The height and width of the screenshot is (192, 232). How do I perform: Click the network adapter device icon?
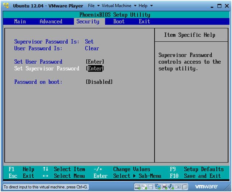pyautogui.click(x=157, y=187)
